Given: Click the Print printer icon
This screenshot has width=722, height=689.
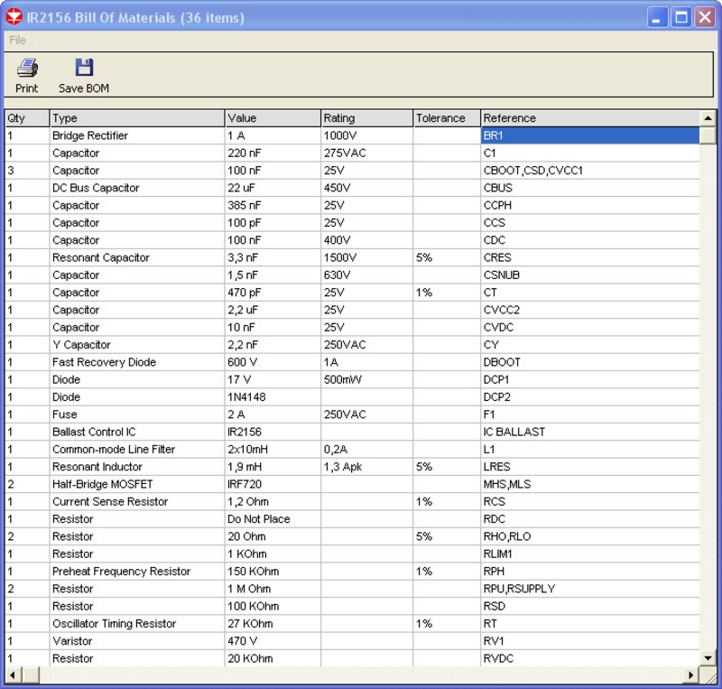Looking at the screenshot, I should point(27,68).
